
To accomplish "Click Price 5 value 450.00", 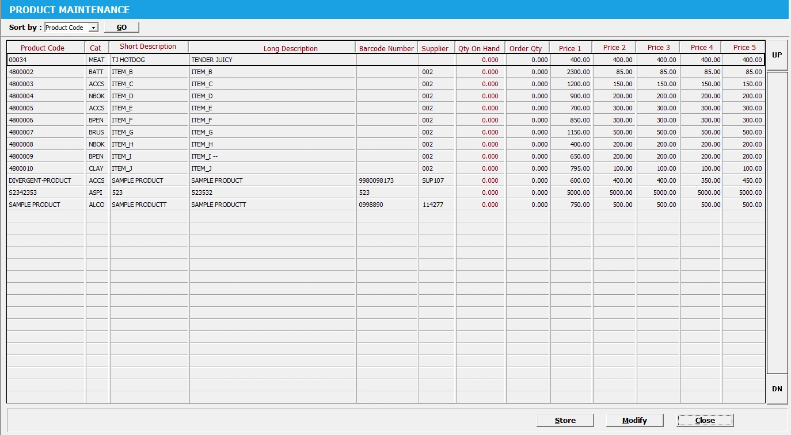I will (744, 180).
